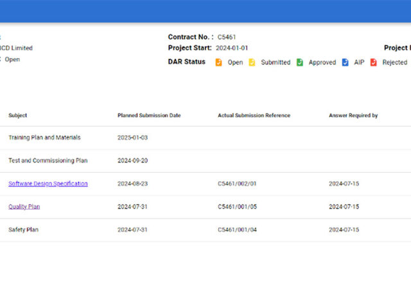Click submission reference C5461/001/04

click(237, 230)
